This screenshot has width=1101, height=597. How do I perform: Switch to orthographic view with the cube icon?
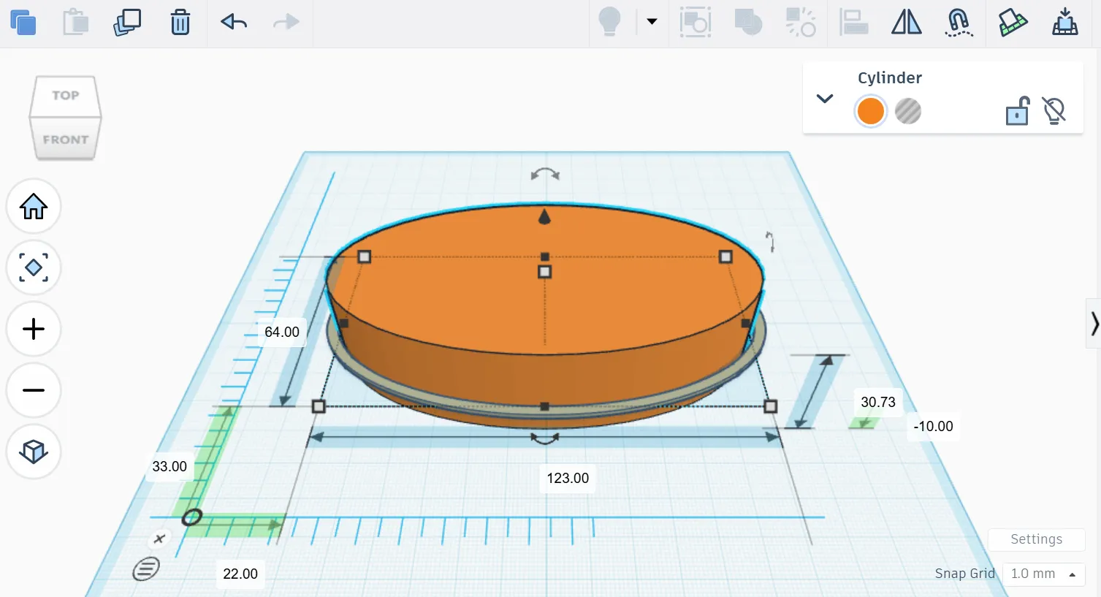click(x=34, y=452)
